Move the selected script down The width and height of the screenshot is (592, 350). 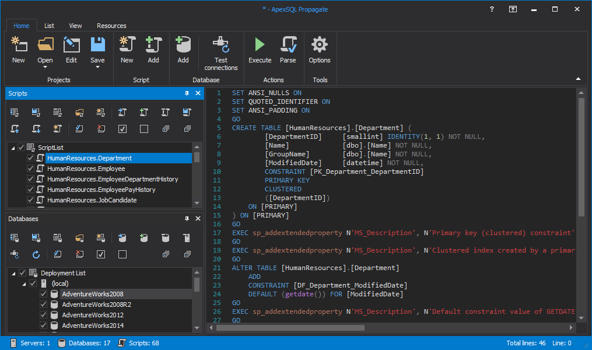(36, 129)
